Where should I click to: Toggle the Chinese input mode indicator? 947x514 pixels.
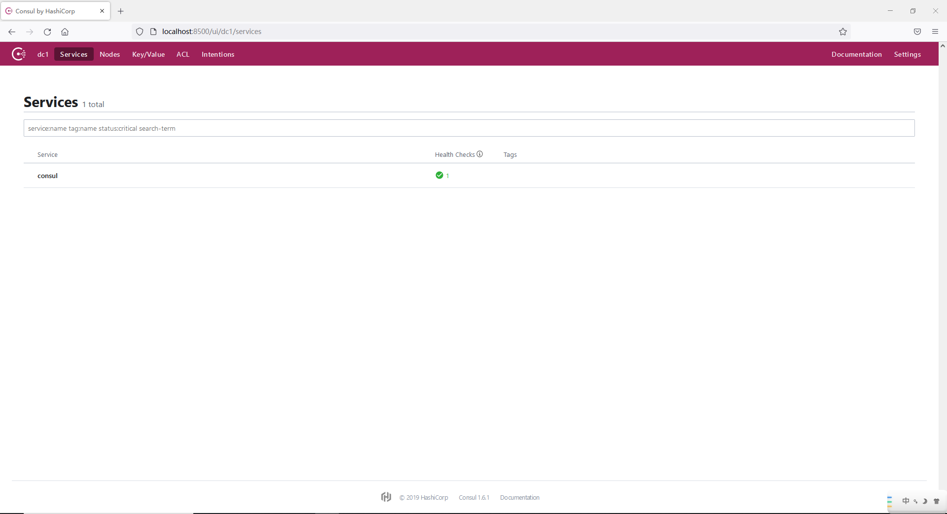point(906,501)
